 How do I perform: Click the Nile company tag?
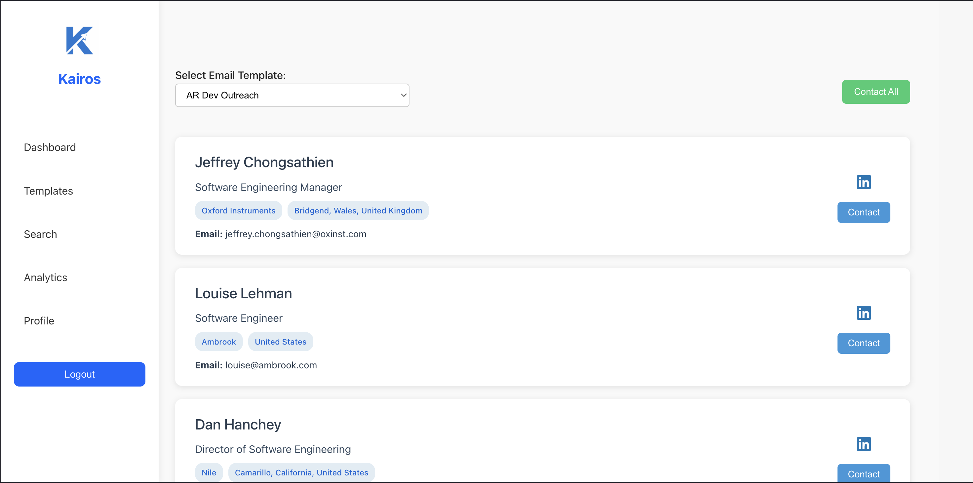pyautogui.click(x=209, y=472)
